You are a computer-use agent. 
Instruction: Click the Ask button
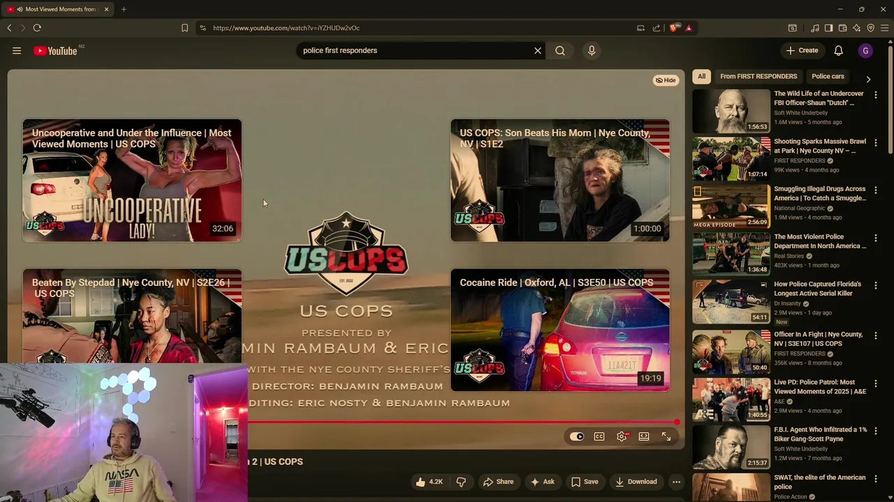click(x=543, y=482)
